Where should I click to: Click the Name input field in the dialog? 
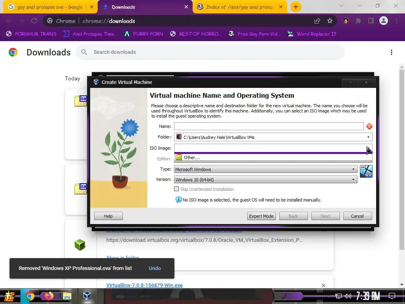pos(269,126)
